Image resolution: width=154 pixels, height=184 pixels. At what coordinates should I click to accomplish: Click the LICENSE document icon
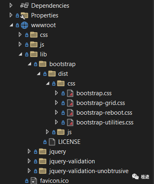tap(52, 142)
